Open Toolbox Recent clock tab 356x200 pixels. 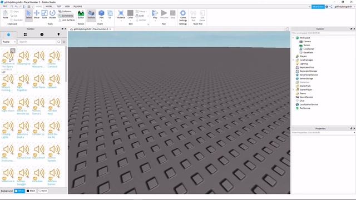click(42, 34)
